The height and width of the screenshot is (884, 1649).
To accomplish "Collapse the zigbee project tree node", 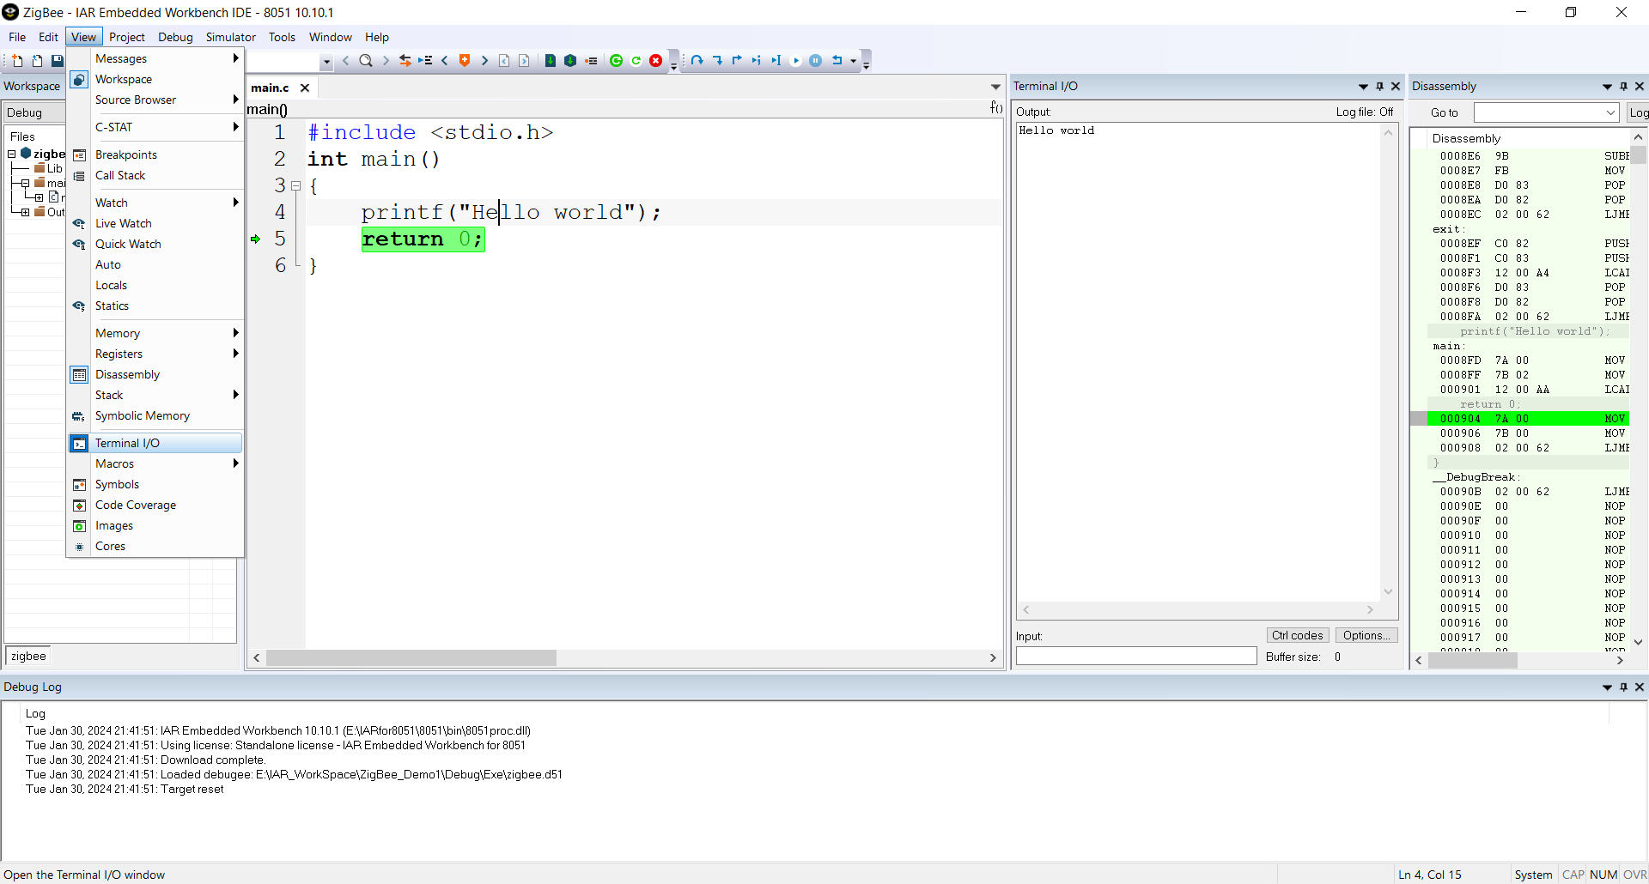I will point(12,154).
